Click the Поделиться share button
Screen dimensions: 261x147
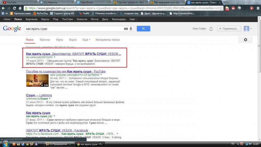pyautogui.click(x=229, y=29)
